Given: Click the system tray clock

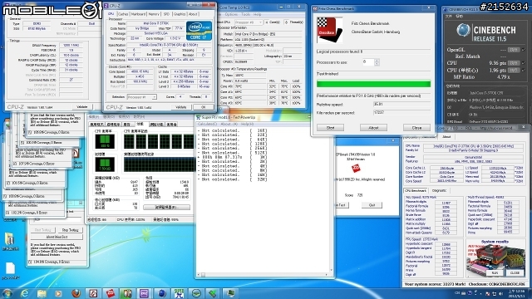Looking at the screenshot, I should click(x=517, y=293).
